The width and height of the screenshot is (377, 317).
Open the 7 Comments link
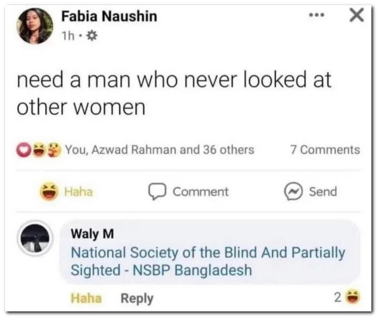pyautogui.click(x=325, y=150)
